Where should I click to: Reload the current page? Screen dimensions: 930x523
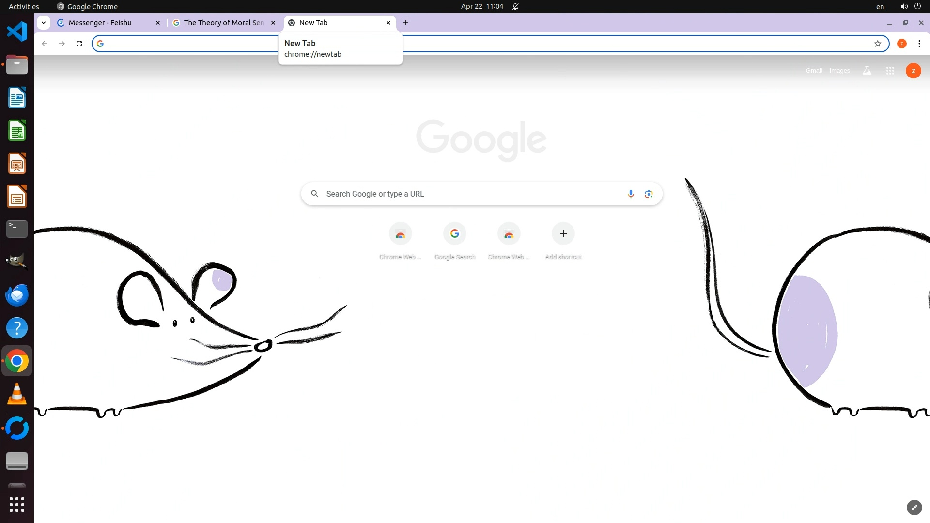point(79,44)
